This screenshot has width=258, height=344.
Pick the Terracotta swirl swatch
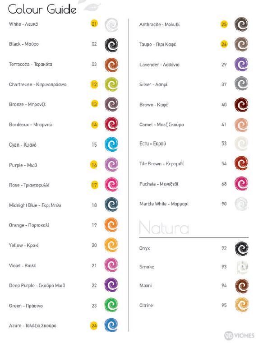(111, 65)
